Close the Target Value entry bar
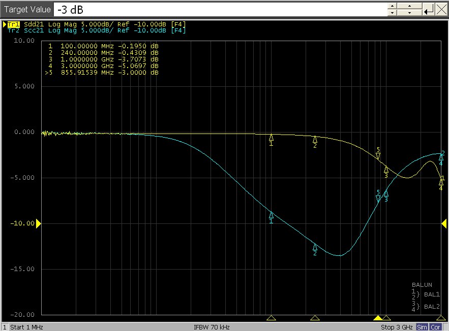This screenshot has width=449, height=331. pos(441,9)
